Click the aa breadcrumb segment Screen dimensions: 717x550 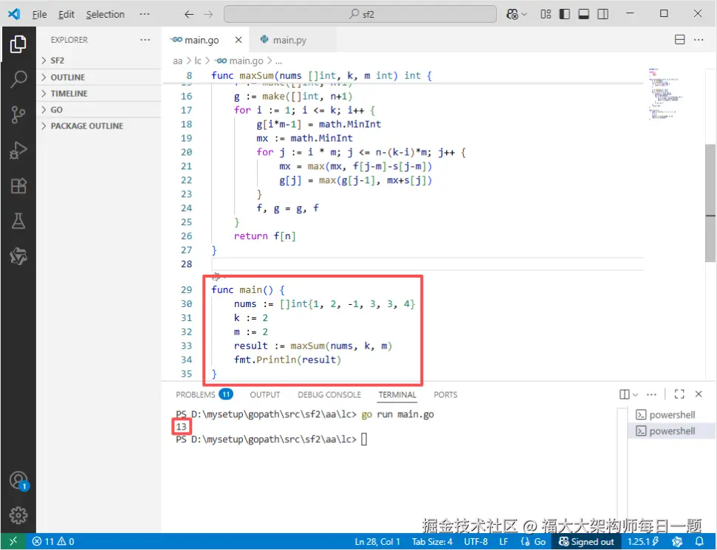pyautogui.click(x=177, y=61)
